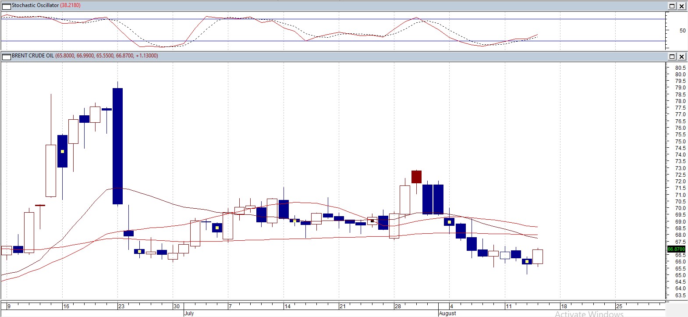The width and height of the screenshot is (688, 317).
Task: Click the 50 level on stochastic scale
Action: (x=682, y=31)
